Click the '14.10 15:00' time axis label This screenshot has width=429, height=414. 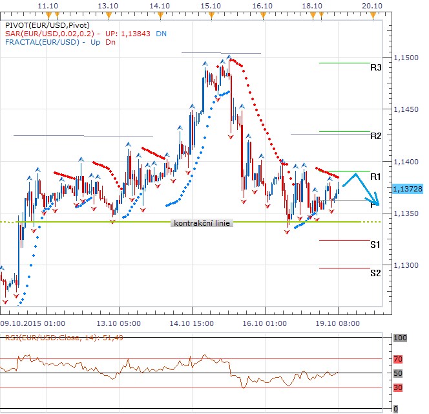[193, 322]
